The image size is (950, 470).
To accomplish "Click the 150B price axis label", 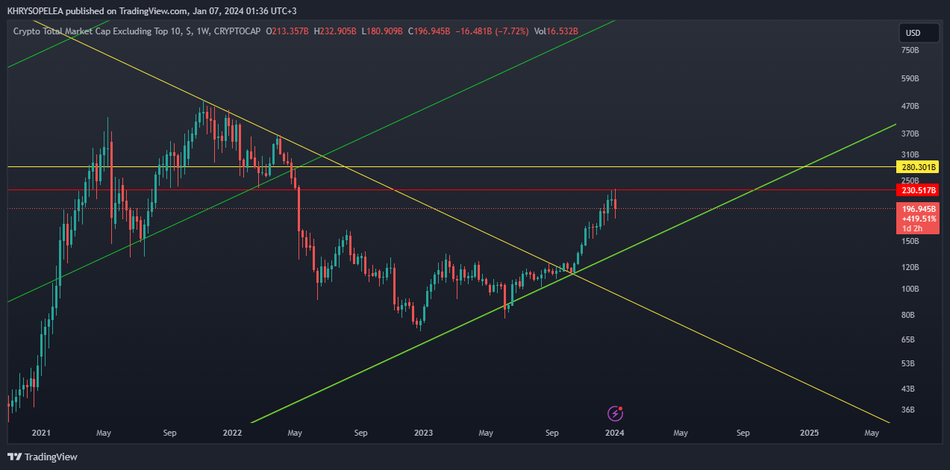I will (910, 242).
